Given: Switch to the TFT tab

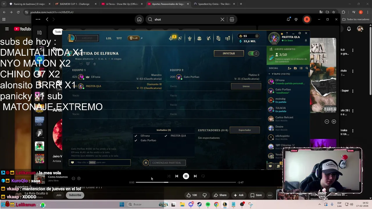Looking at the screenshot, I should (119, 38).
